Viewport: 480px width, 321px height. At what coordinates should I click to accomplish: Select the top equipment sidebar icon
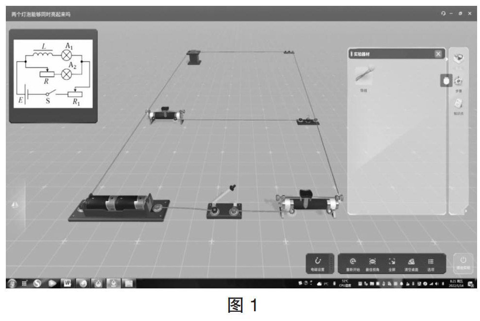(x=458, y=58)
